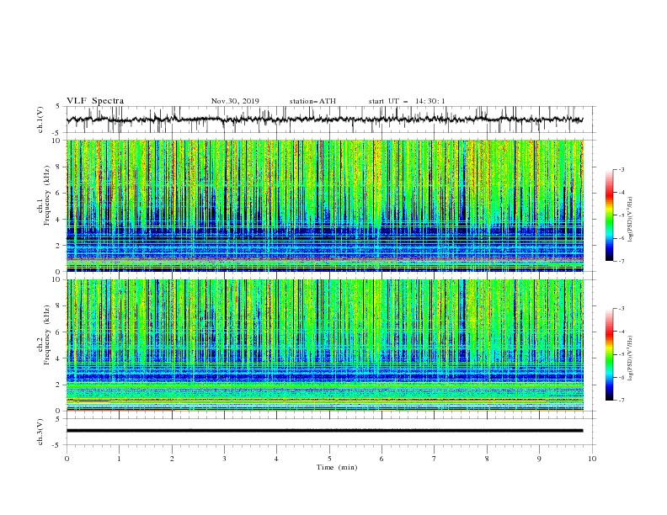
Task: Click the time axis tick label "3"
Action: tap(224, 459)
